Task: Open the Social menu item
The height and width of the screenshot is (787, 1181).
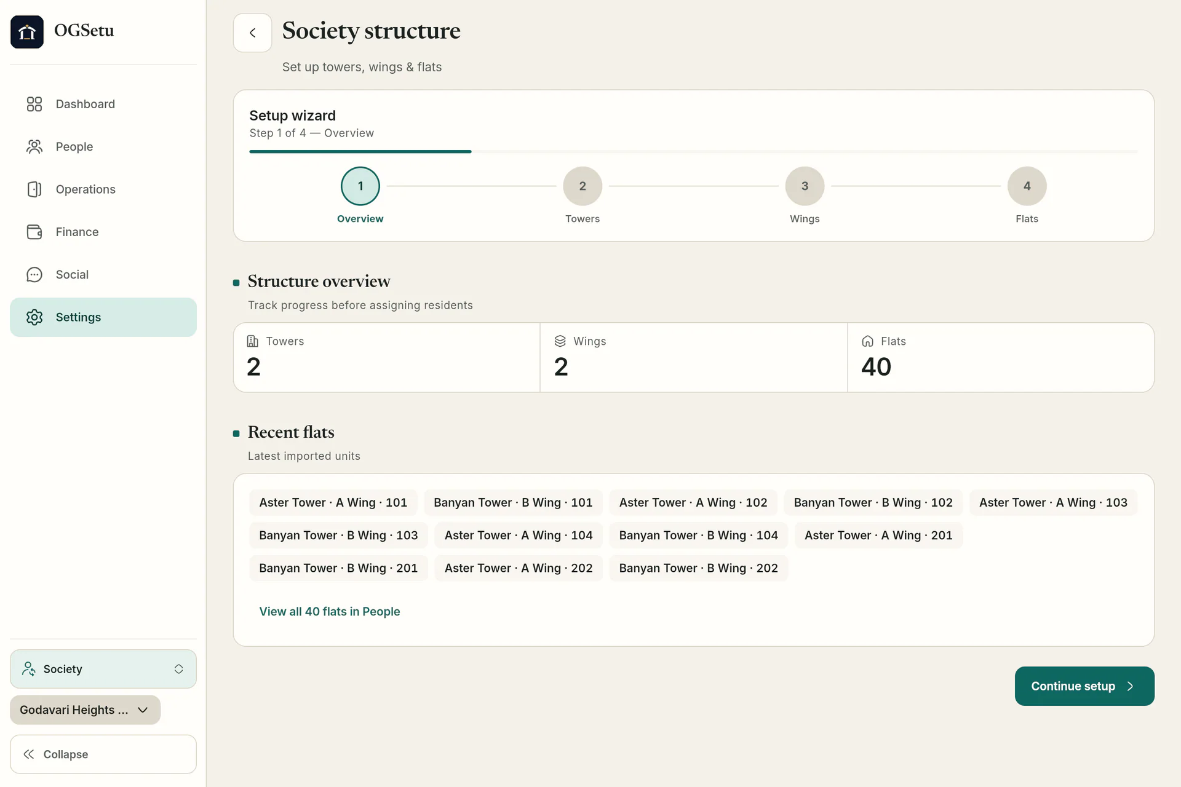Action: click(103, 274)
